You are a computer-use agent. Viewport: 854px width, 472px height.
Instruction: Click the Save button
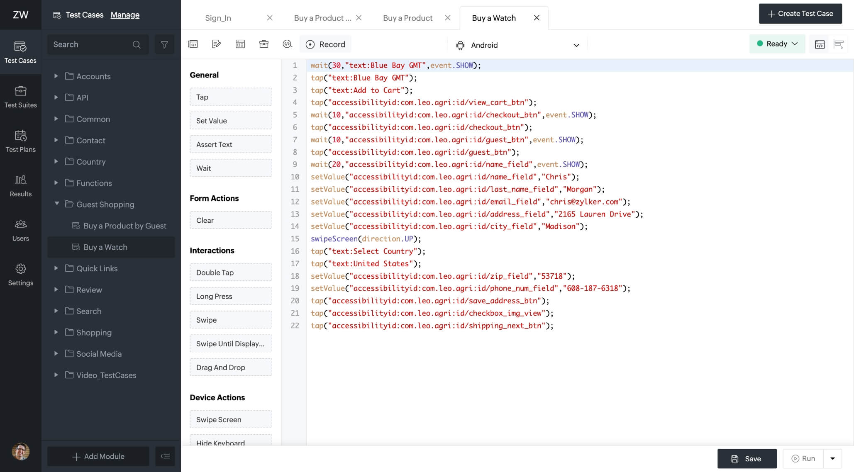tap(747, 458)
